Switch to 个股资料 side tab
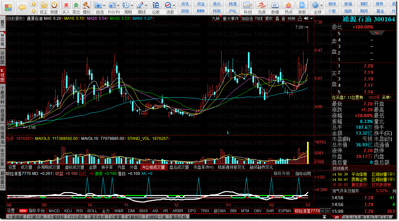The height and width of the screenshot is (221, 399). pos(3,95)
